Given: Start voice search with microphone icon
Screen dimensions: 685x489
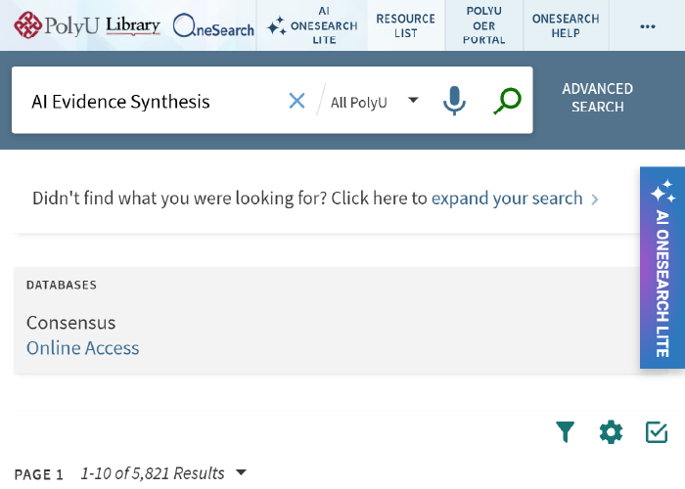Looking at the screenshot, I should pyautogui.click(x=454, y=101).
